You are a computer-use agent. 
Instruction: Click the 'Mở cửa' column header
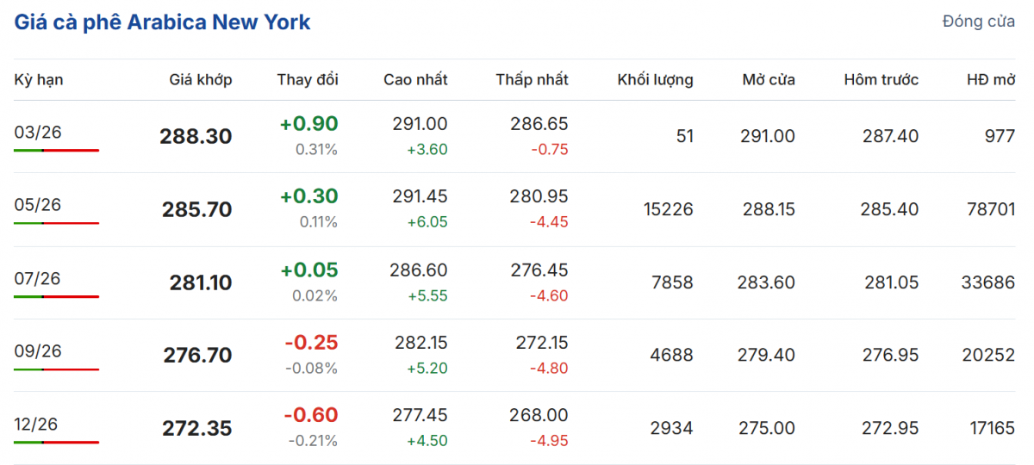tap(769, 80)
